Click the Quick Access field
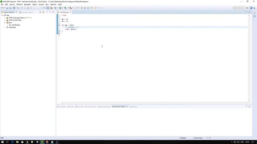Screen dimensions: 257x144 (238, 8)
